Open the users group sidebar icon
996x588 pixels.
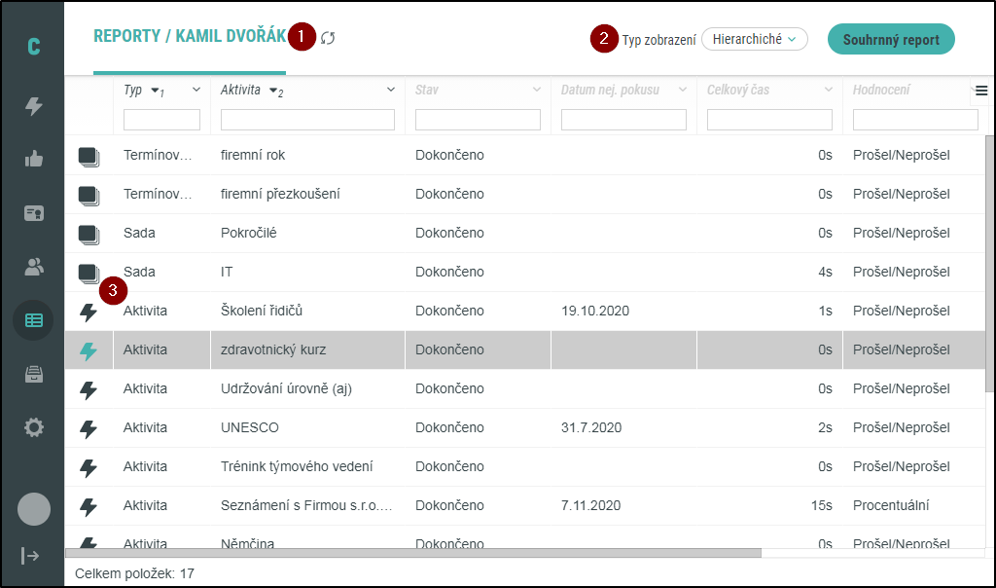click(x=34, y=265)
